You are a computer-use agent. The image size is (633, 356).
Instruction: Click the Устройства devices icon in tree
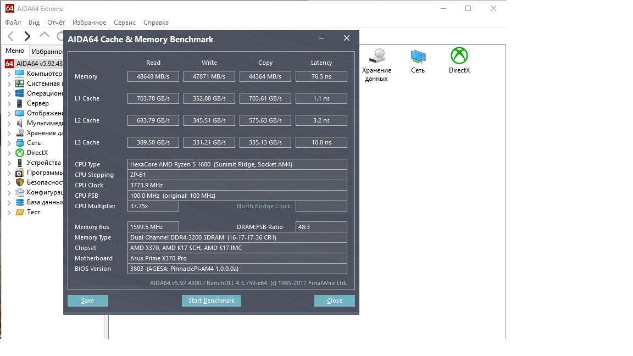[x=19, y=163]
